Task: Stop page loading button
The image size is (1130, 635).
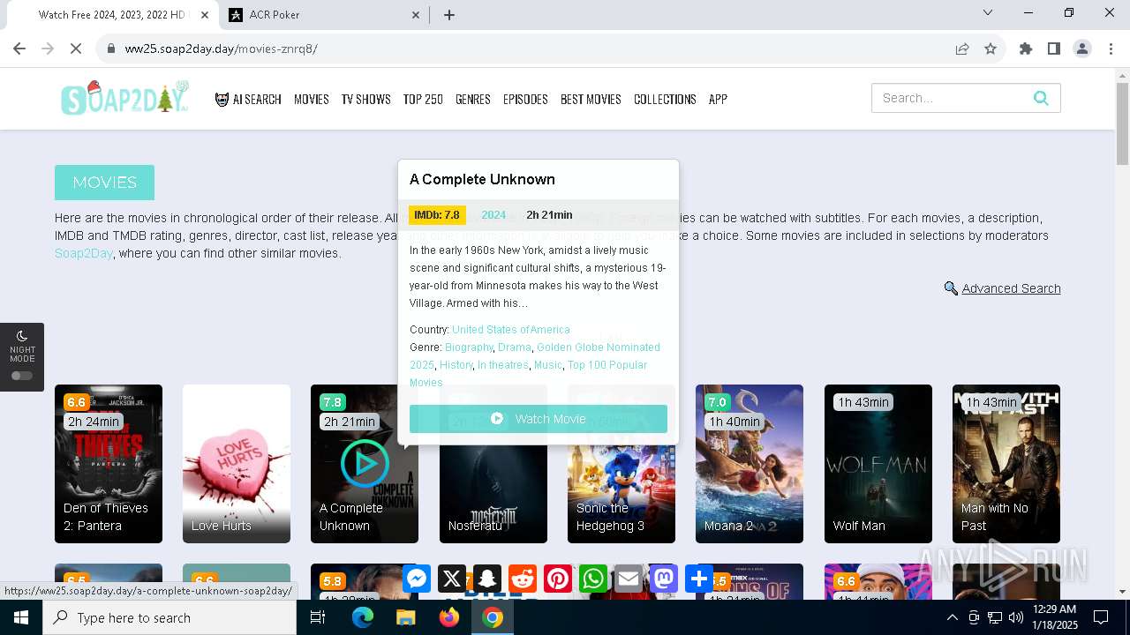Action: [x=76, y=49]
